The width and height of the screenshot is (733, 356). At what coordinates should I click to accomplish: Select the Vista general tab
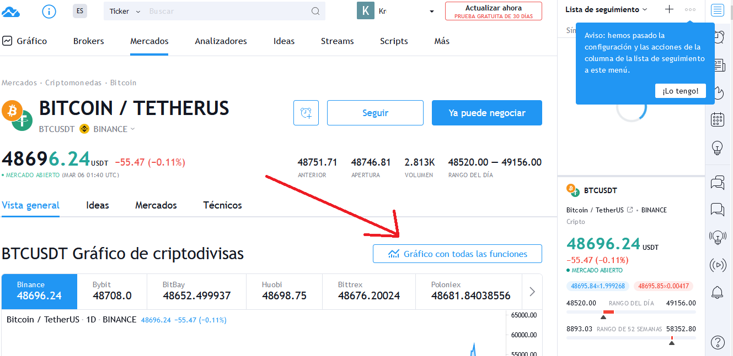click(x=30, y=205)
